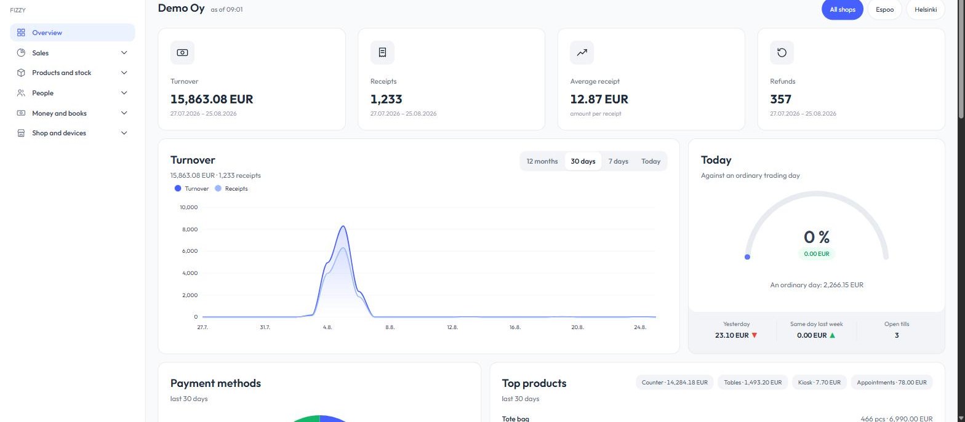Image resolution: width=965 pixels, height=422 pixels.
Task: Click Yesterday 23.10 EUR value
Action: (x=732, y=335)
